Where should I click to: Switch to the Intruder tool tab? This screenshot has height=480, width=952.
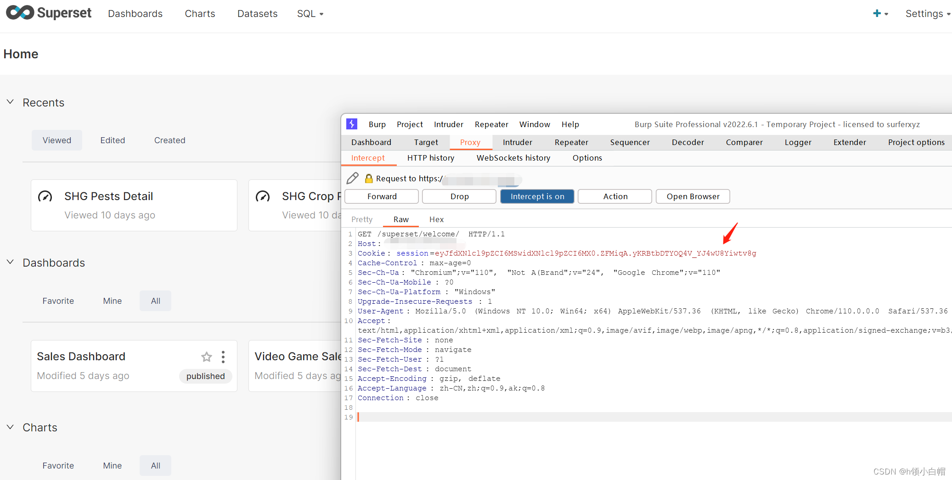(x=518, y=142)
